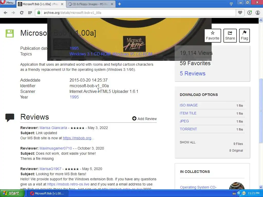263x197 pixels.
Task: Click the identifier microsoft-bob-v1_00a text
Action: [89, 86]
